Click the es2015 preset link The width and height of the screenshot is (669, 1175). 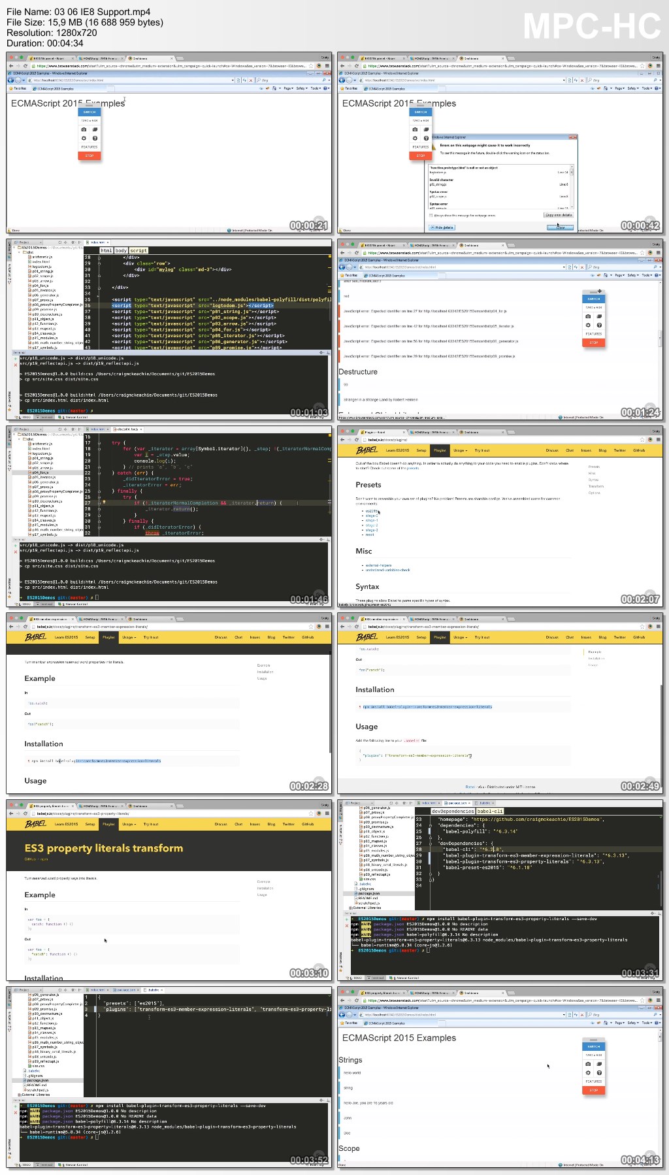tap(371, 511)
